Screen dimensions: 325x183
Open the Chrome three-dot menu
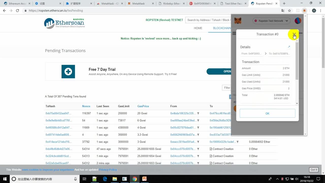tap(321, 11)
